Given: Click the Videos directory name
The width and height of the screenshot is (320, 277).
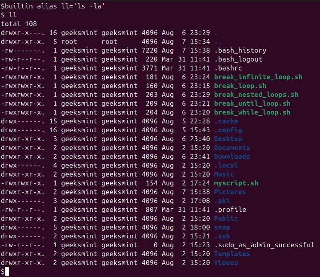Looking at the screenshot, I should (x=226, y=262).
